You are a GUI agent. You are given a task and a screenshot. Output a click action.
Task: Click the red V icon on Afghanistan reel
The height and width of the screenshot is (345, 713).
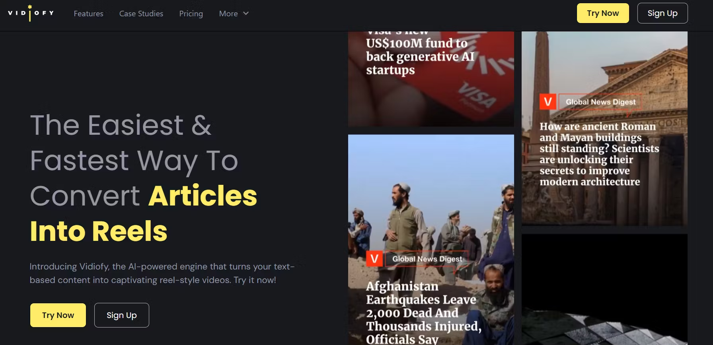coord(374,259)
